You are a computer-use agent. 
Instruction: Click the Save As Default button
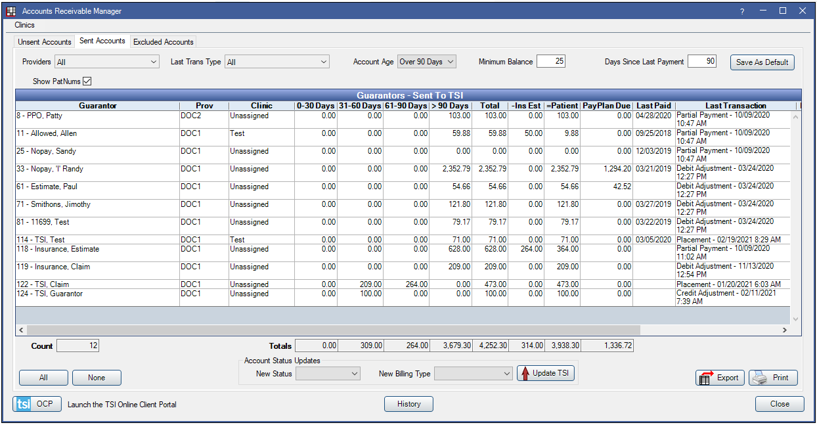tap(762, 62)
